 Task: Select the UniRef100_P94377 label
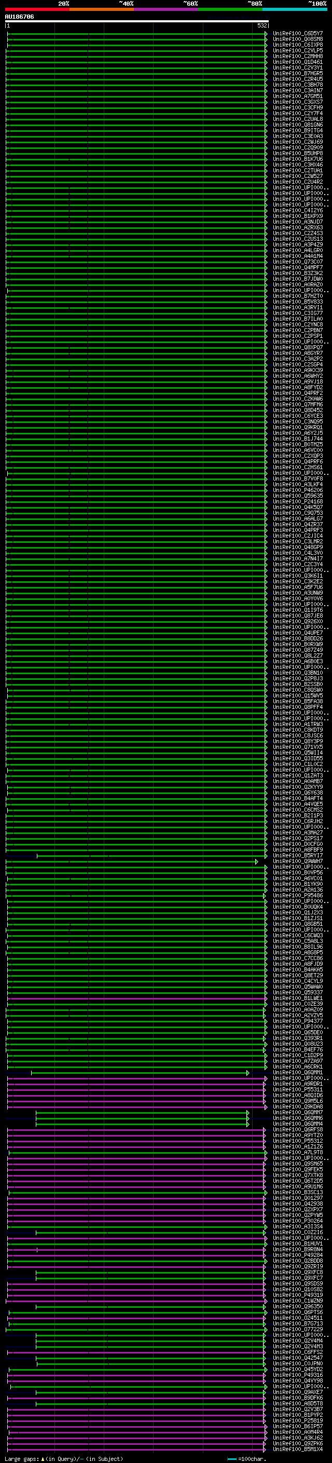(298, 1021)
